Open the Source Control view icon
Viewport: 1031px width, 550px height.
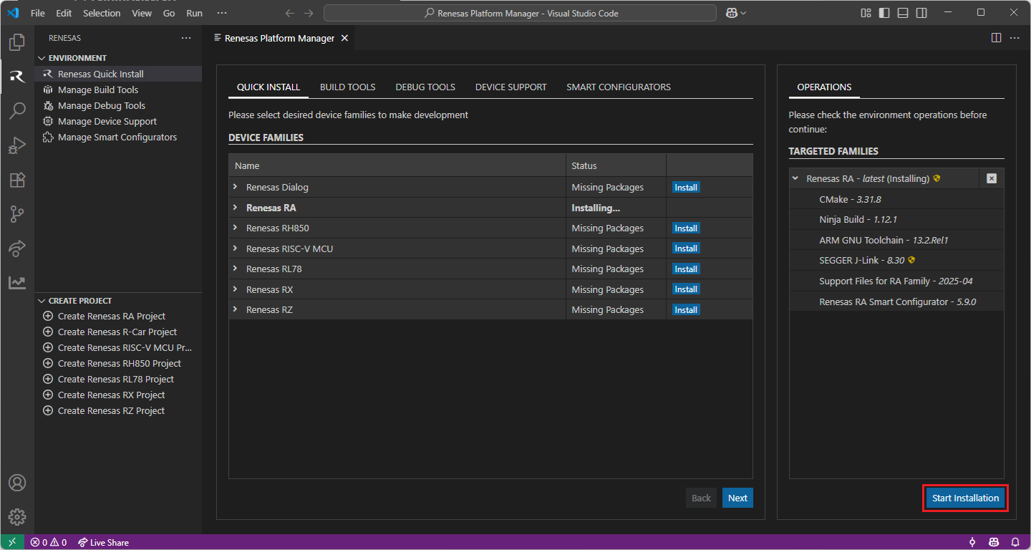coord(17,213)
